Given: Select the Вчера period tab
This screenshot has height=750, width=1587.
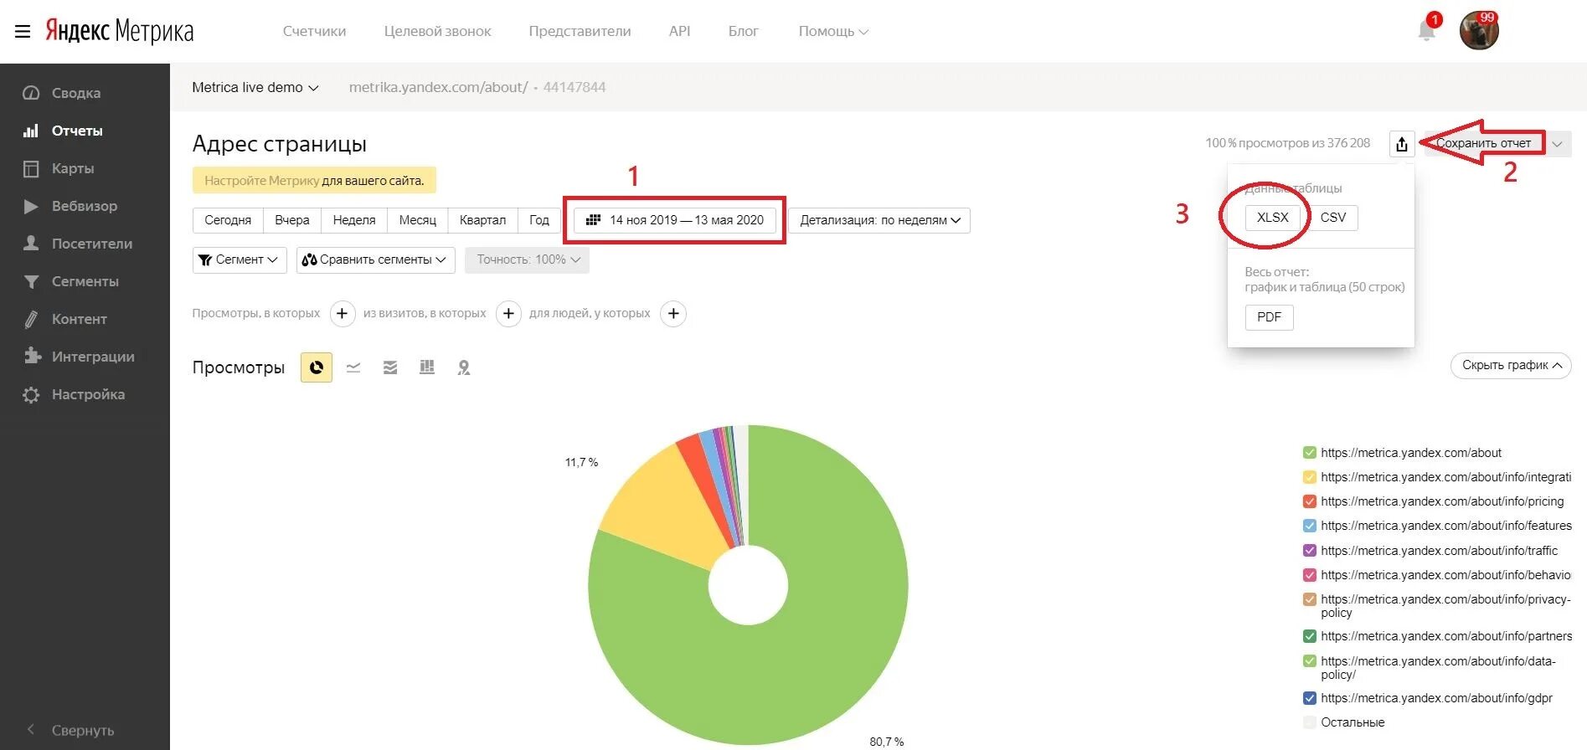Looking at the screenshot, I should click(x=292, y=220).
